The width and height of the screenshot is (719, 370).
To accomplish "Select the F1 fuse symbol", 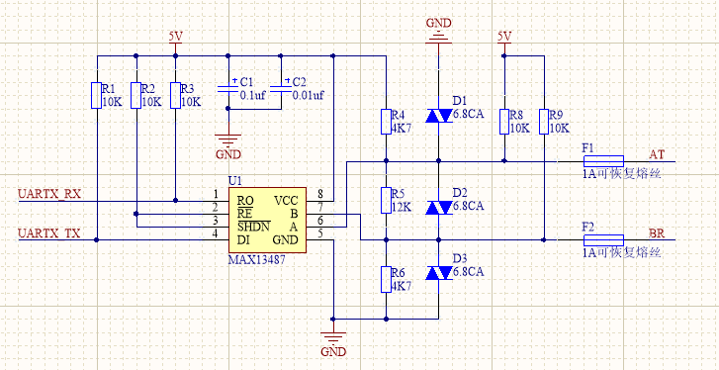I will [x=603, y=161].
